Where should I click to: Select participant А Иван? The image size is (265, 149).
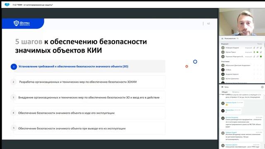228,70
